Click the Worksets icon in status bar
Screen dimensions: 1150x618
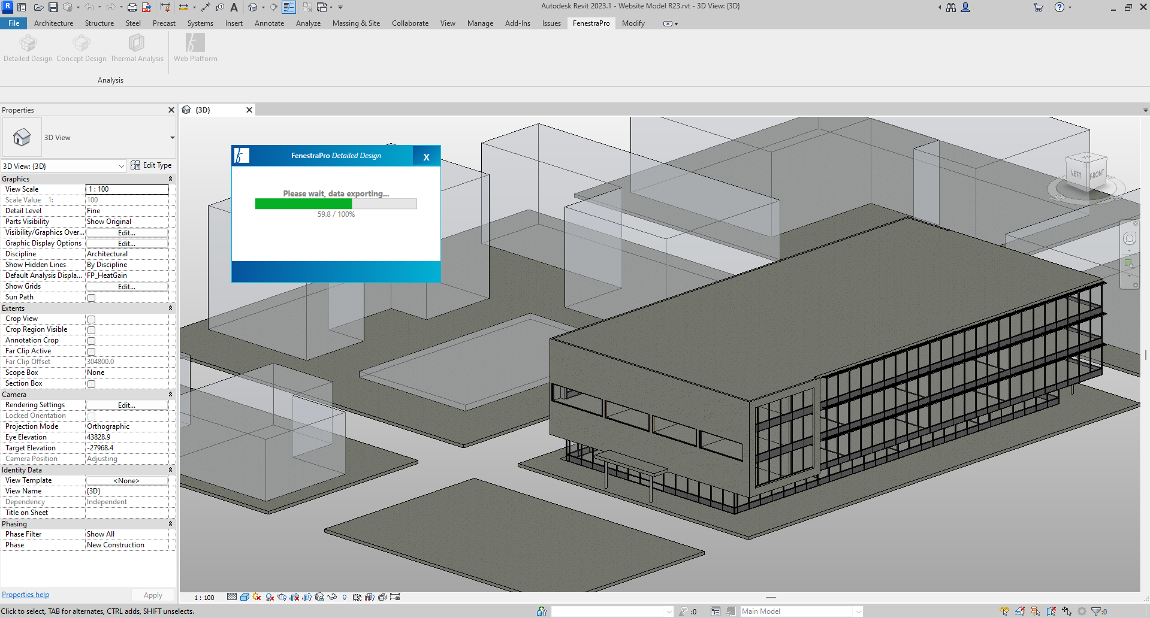coord(542,611)
